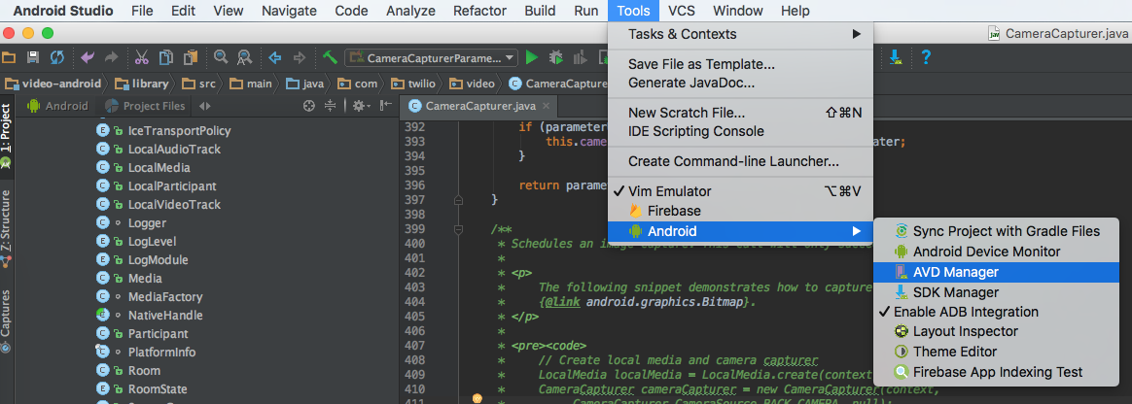Screen dimensions: 1132x404
Task: Open the Project panel gear settings dropdown
Action: tap(361, 106)
